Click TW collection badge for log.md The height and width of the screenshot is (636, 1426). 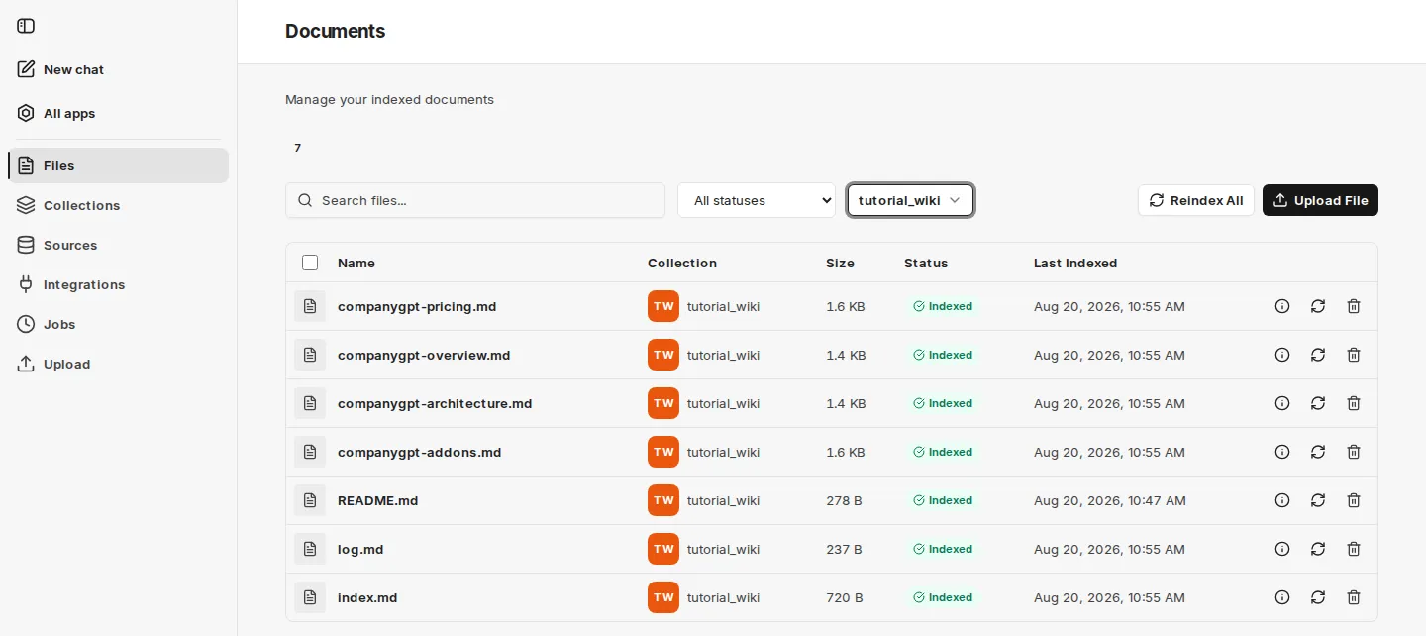tap(663, 549)
